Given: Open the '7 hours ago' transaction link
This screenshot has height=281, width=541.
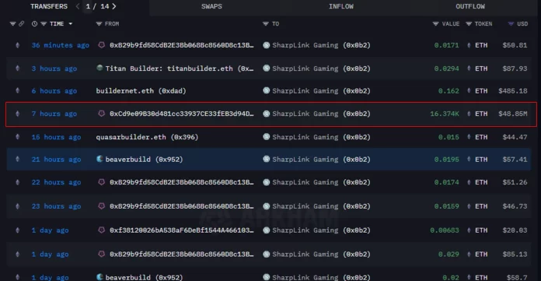Looking at the screenshot, I should coord(54,114).
